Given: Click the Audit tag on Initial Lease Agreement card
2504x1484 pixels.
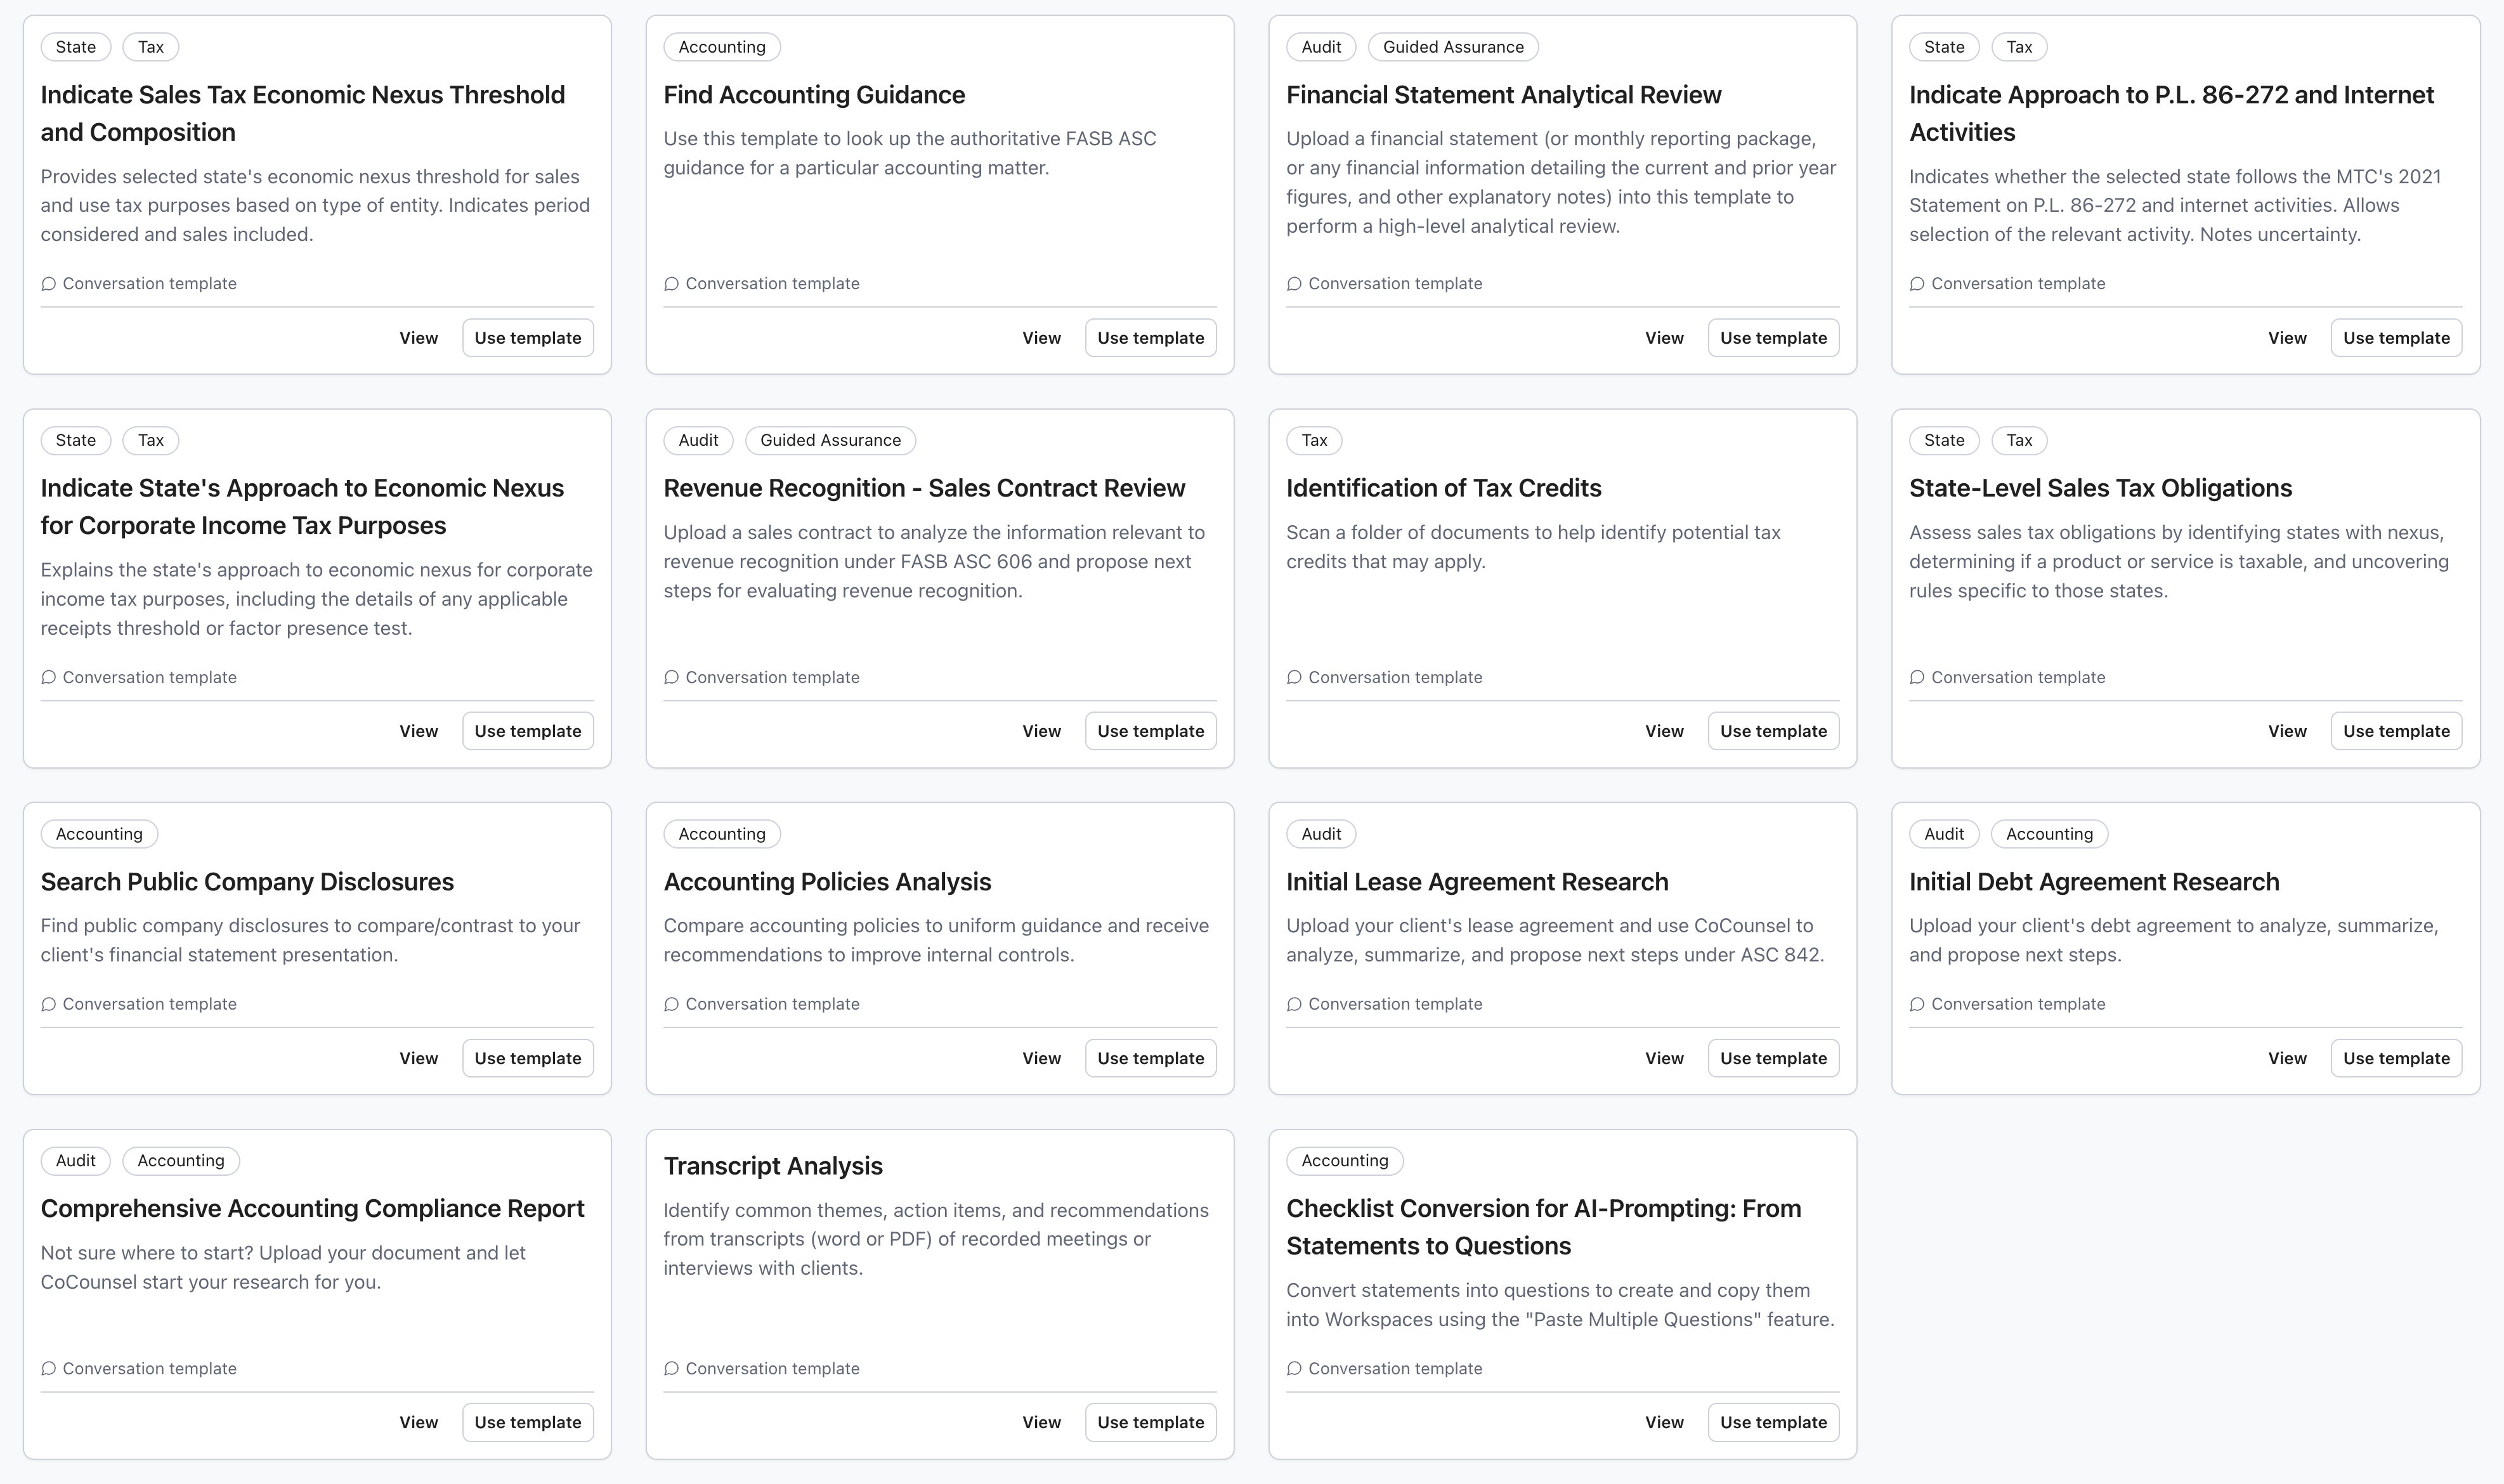Looking at the screenshot, I should [1321, 834].
